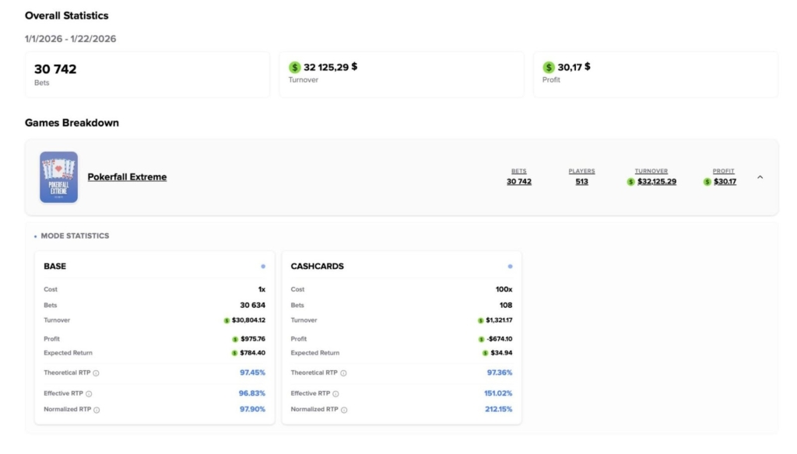Click green dollar icon in overall Profit card
The height and width of the screenshot is (454, 797).
pos(549,68)
